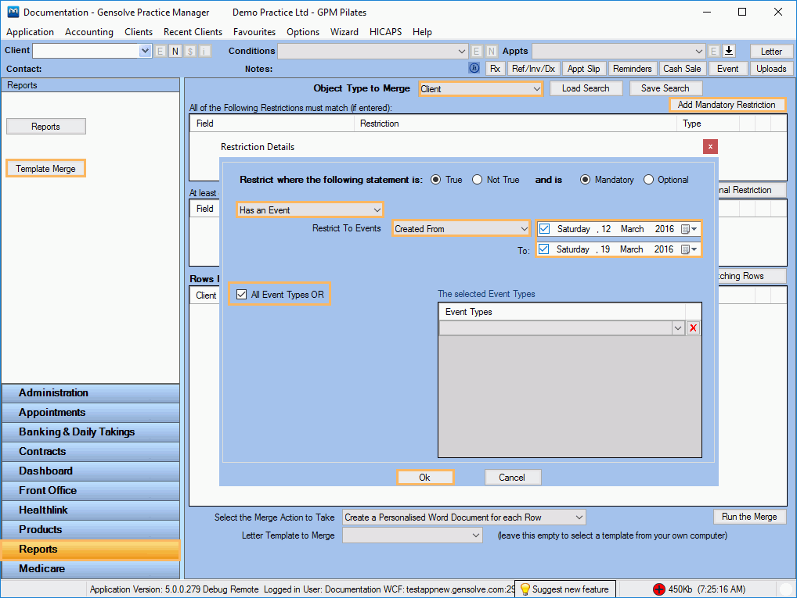Start a Cash Sale
797x598 pixels.
click(x=681, y=68)
